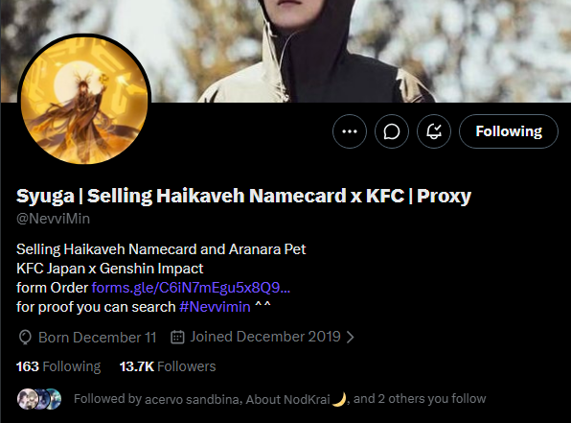Viewport: 571px width, 423px height.
Task: Expand the chevron next to Joined December 2019
Action: (x=351, y=337)
